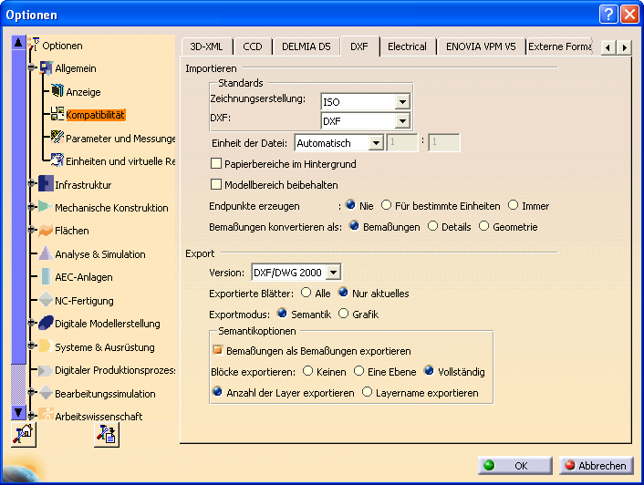
Task: Click the Analyse & Simulation icon
Action: point(45,254)
